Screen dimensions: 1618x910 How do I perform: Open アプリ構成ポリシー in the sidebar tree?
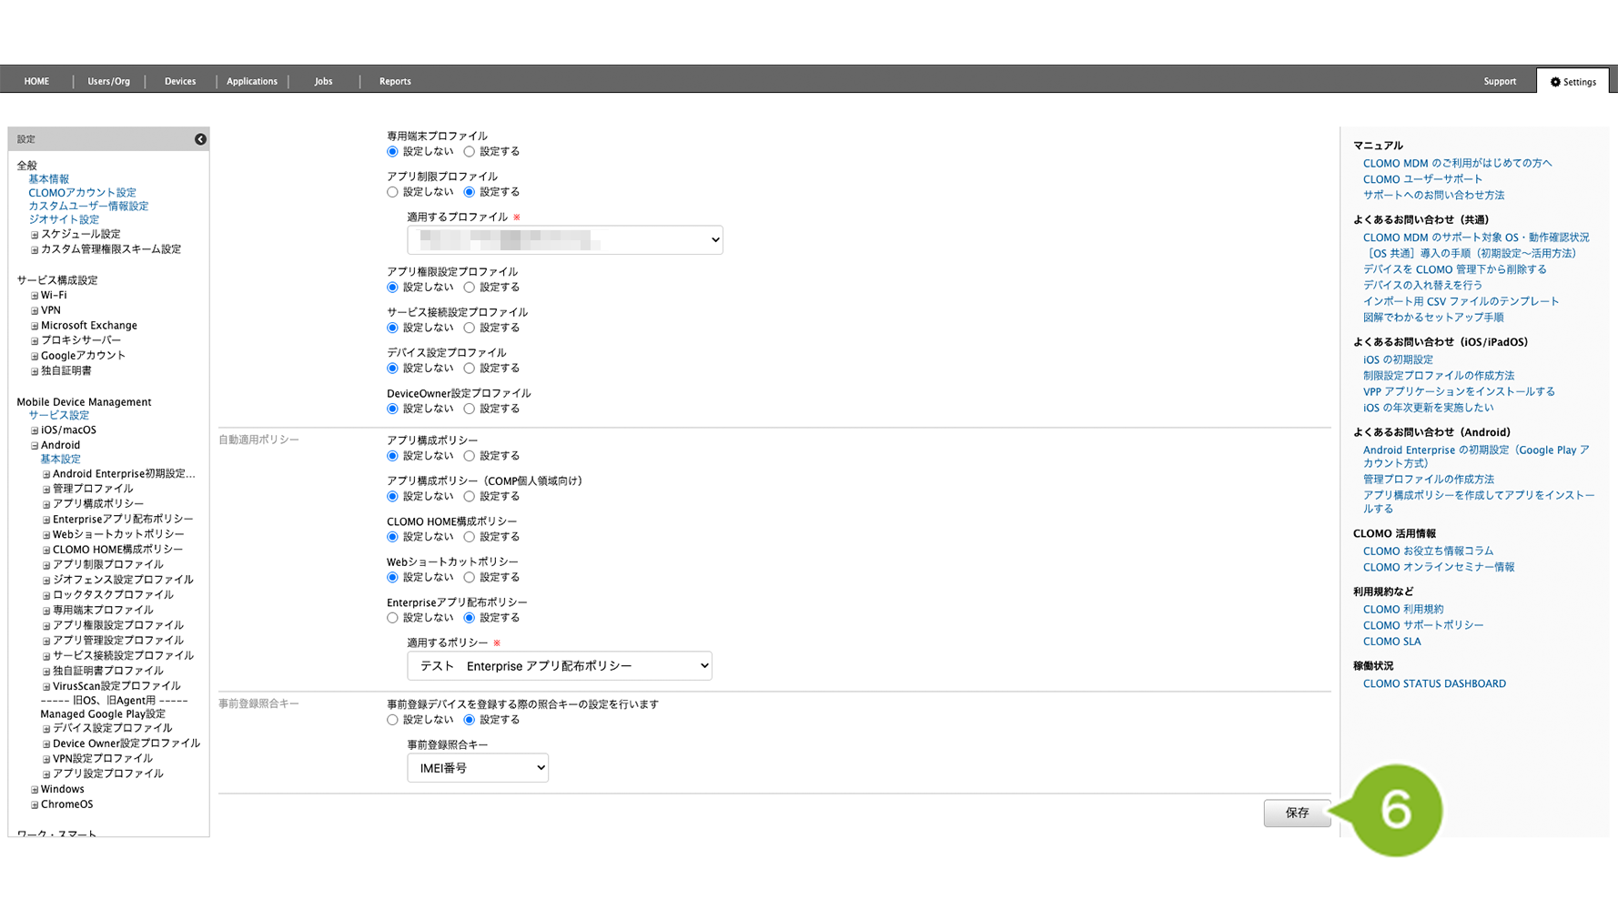[x=97, y=504]
